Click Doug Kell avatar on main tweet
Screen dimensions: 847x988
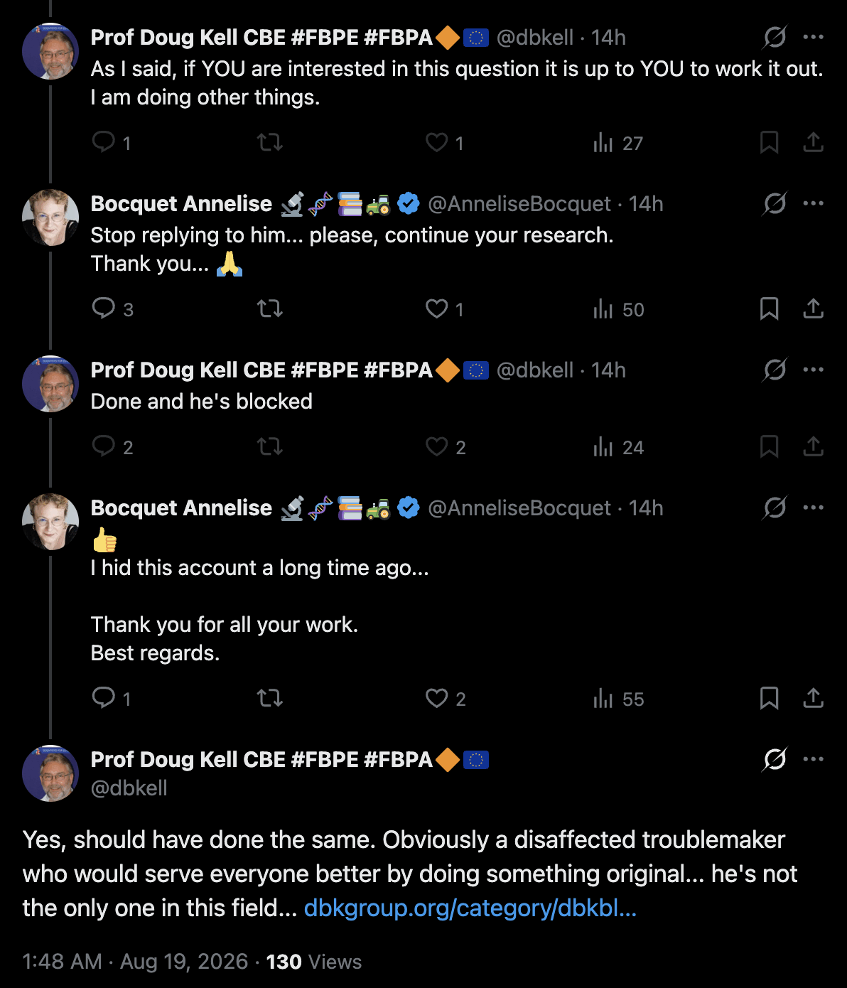(x=50, y=773)
